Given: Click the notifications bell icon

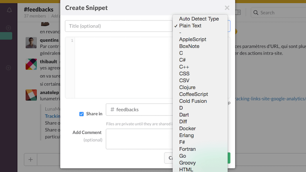Looking at the screenshot, I should click(x=9, y=10).
